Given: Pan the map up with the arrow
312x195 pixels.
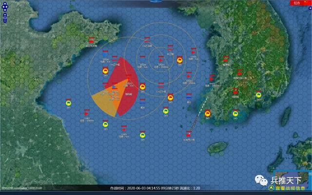Looking at the screenshot, I should coord(5,4).
